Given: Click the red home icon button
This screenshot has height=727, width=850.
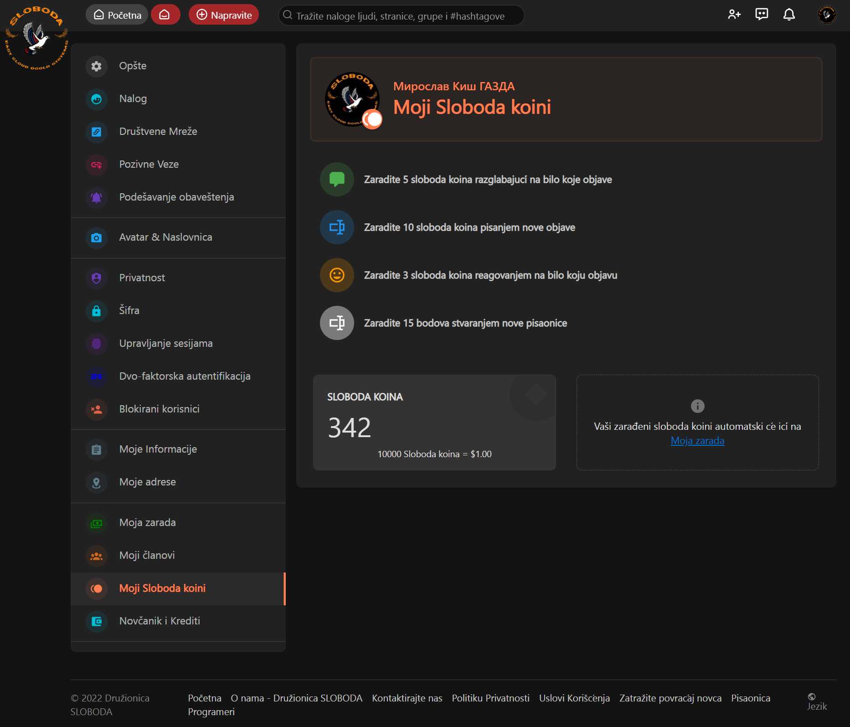Looking at the screenshot, I should 165,15.
